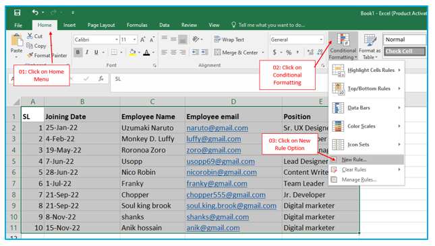
Task: Decrease font size with small A icon
Action: [152, 40]
